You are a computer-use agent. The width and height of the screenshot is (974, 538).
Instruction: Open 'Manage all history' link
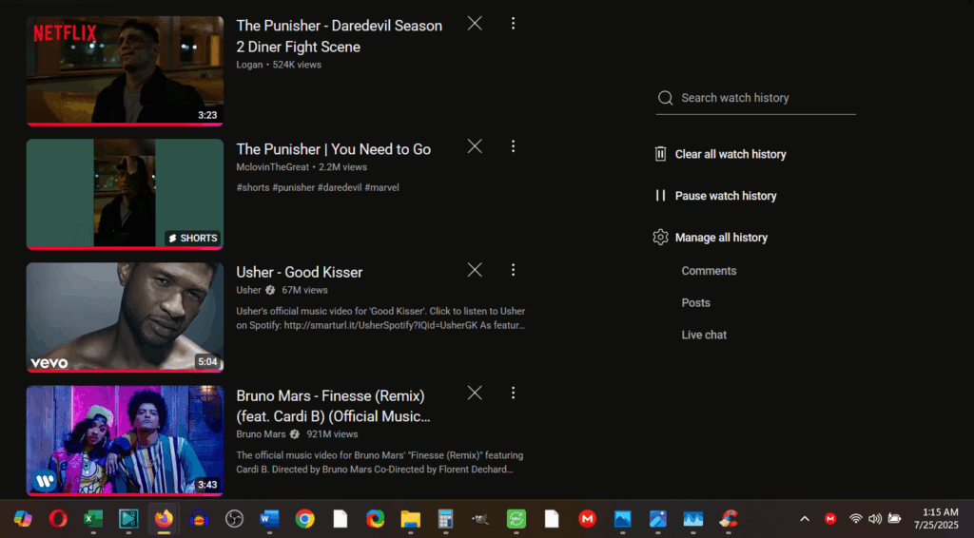tap(721, 237)
